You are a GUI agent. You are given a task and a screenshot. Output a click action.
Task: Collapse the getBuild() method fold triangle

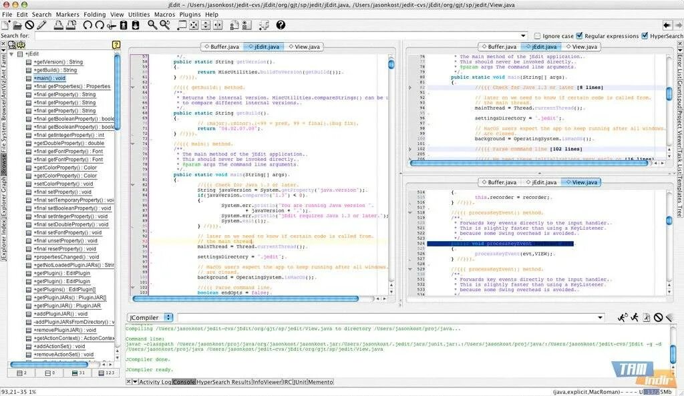(133, 87)
